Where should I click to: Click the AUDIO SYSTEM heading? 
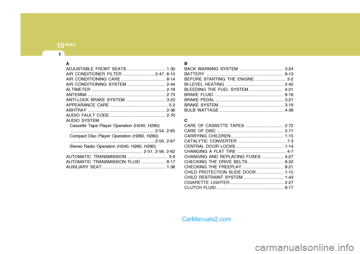click(82, 121)
